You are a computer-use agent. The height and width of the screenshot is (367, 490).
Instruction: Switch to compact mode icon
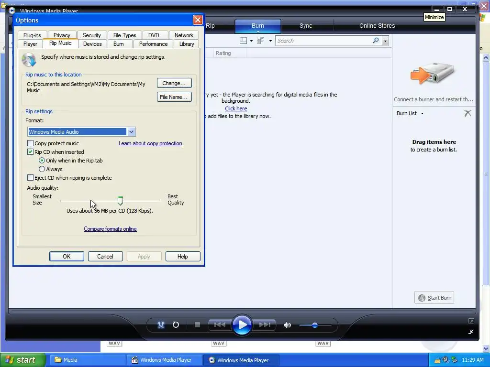pos(471,332)
